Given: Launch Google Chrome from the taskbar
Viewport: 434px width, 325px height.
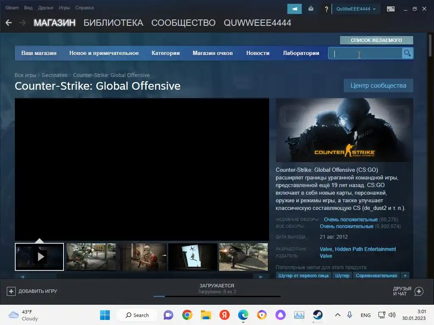Looking at the screenshot, I should click(x=187, y=315).
